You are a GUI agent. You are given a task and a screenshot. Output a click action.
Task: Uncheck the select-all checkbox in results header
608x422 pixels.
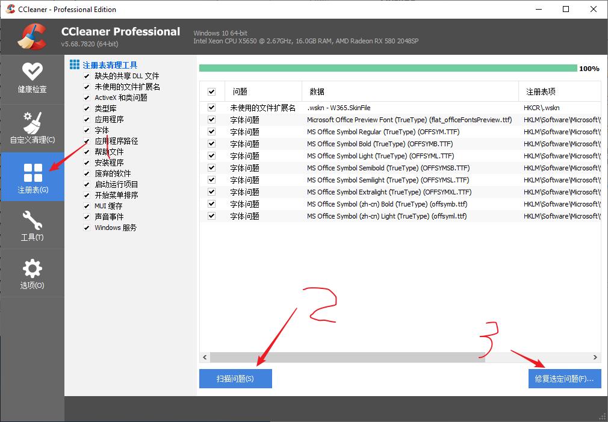click(212, 91)
